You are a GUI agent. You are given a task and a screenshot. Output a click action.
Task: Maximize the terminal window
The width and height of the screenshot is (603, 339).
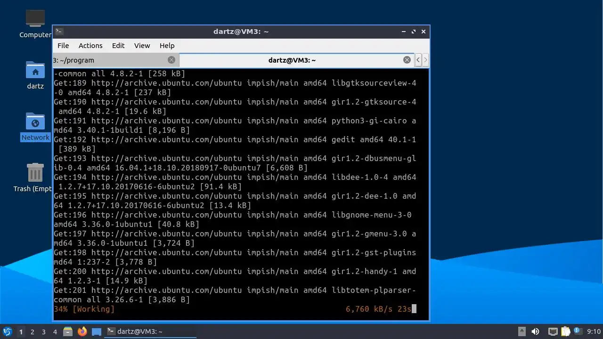[x=414, y=32]
